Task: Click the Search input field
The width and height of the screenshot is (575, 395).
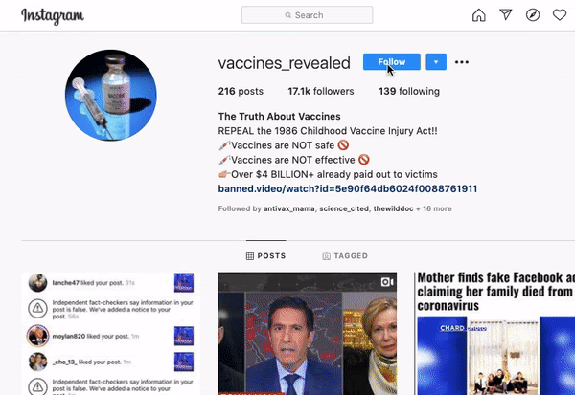Action: (x=307, y=15)
